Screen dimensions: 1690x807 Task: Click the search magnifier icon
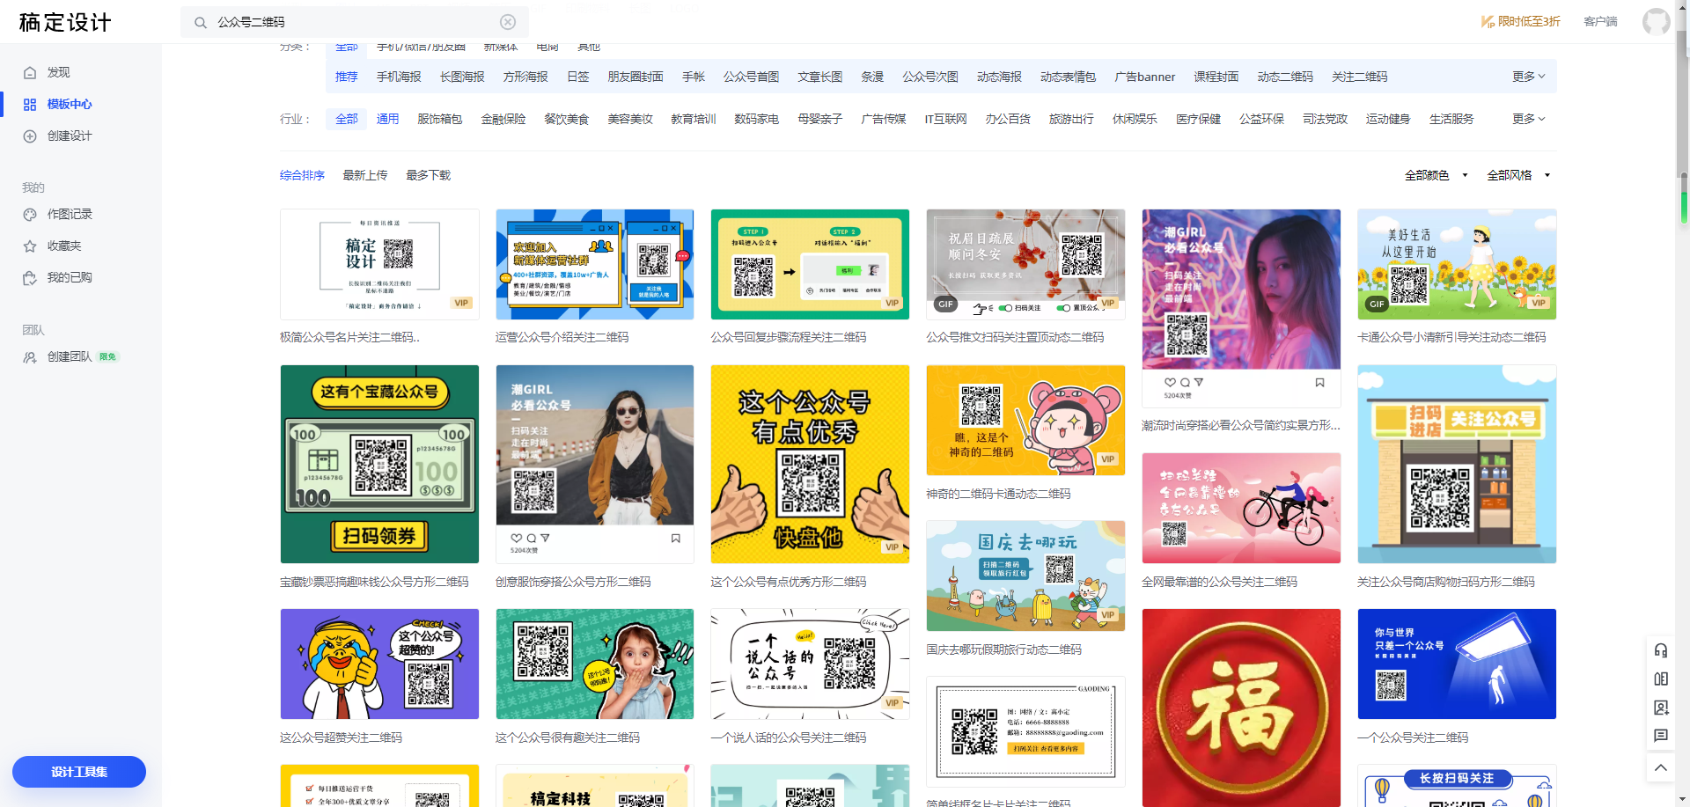201,22
